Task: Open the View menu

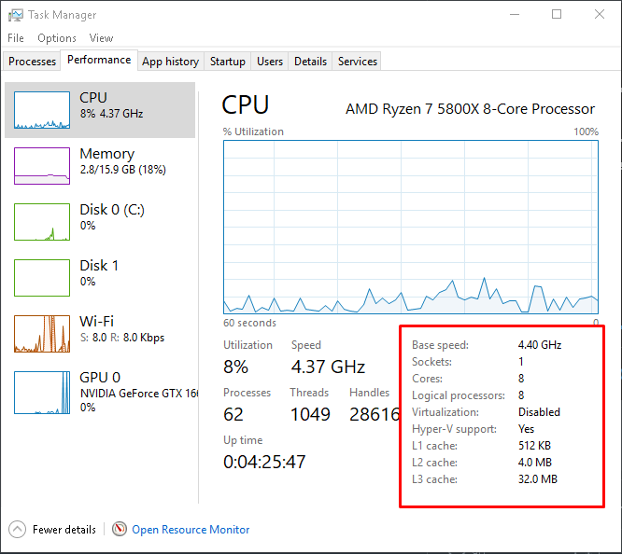Action: 101,38
